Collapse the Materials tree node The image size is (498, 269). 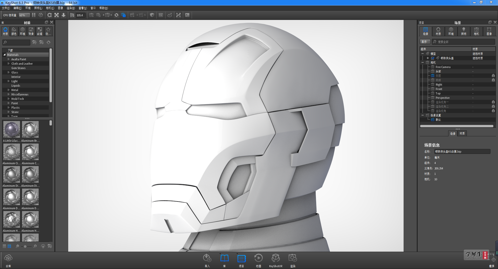[x=4, y=55]
